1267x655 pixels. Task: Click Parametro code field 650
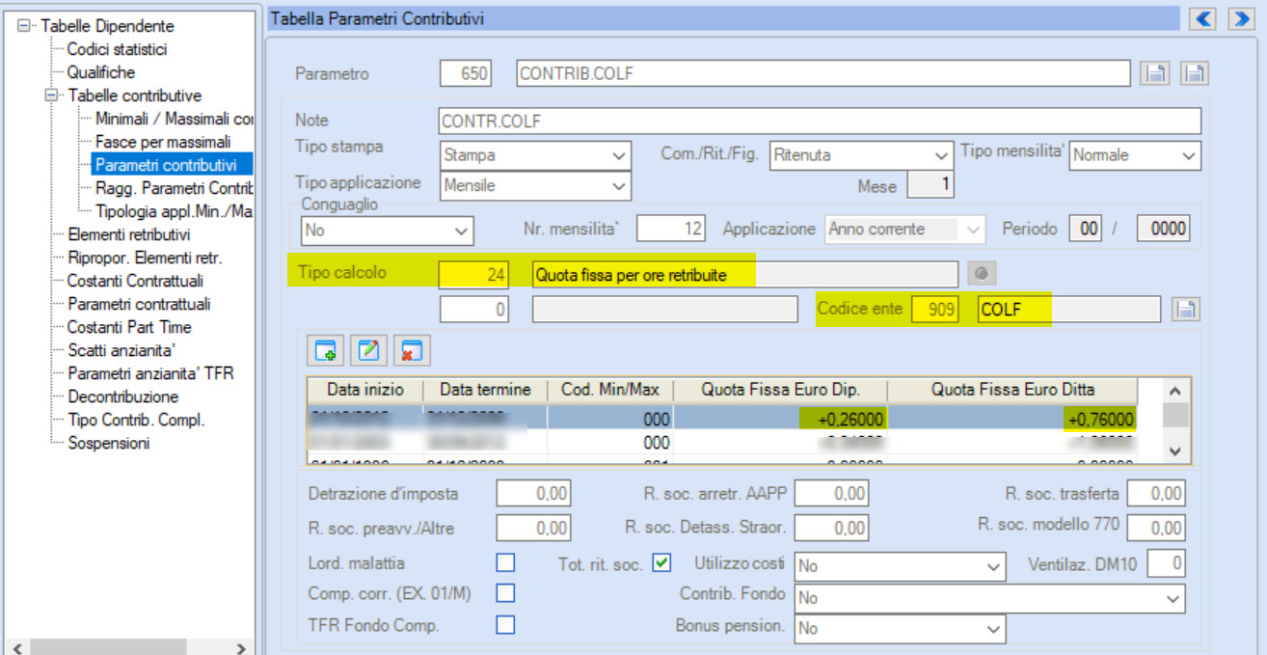(466, 73)
